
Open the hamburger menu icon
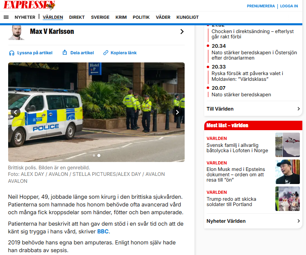(6, 17)
